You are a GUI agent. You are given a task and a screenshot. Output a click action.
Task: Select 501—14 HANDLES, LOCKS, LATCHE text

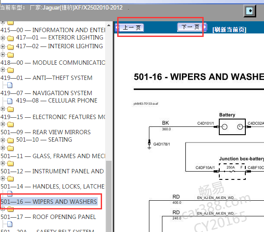[53, 186]
